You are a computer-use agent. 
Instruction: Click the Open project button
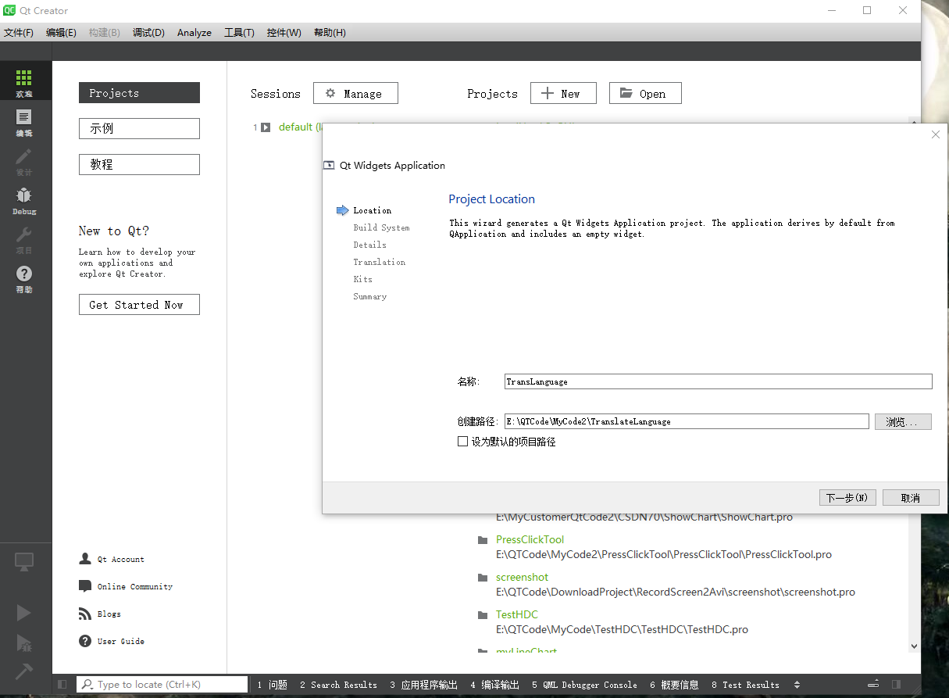pos(645,93)
